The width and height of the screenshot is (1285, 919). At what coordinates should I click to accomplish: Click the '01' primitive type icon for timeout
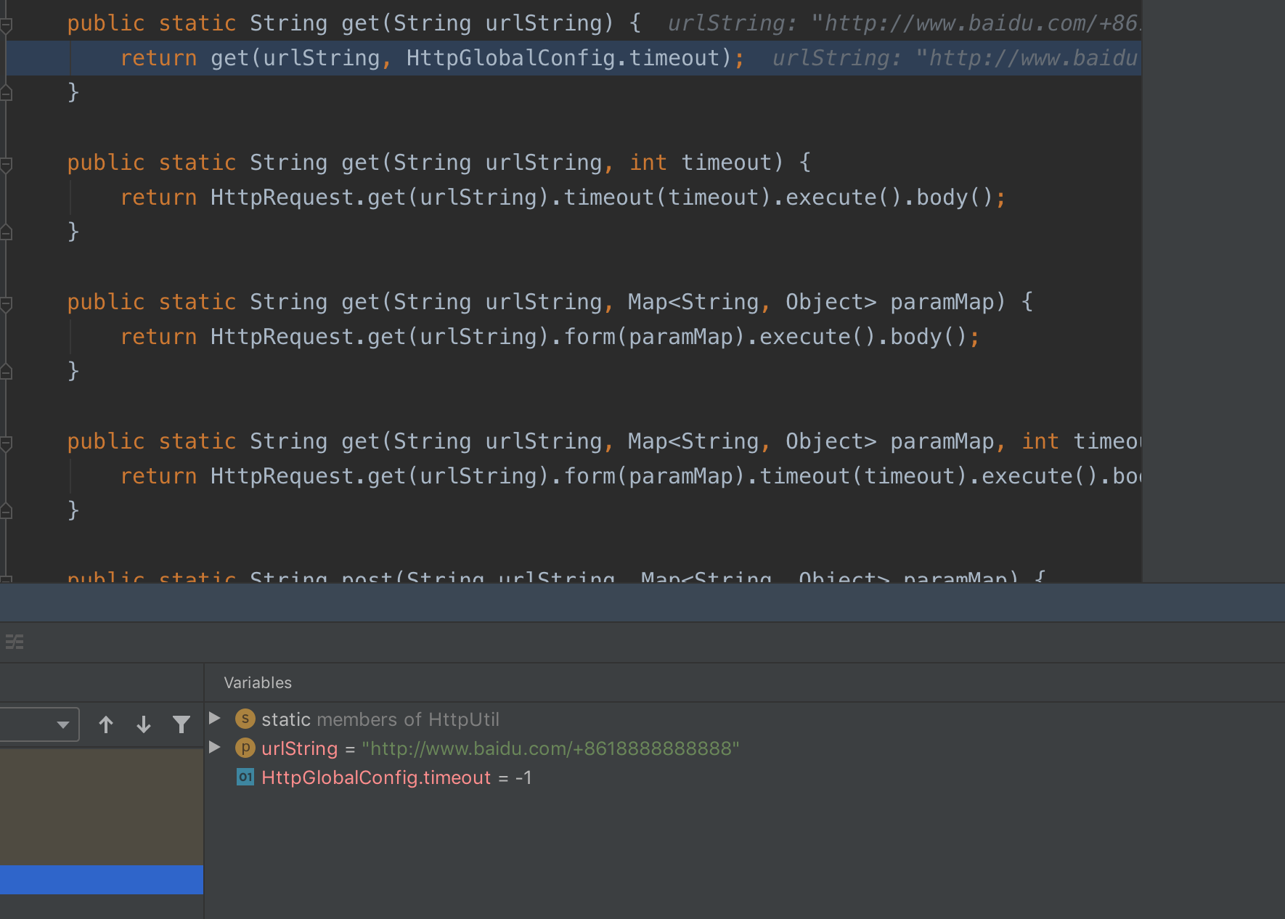(245, 777)
